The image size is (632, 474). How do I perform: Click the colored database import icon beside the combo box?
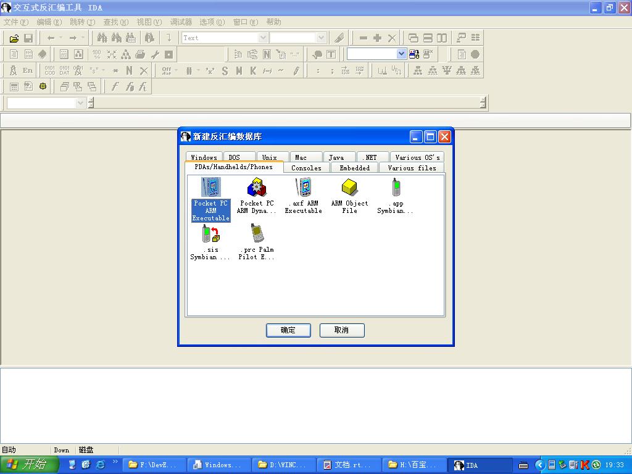414,54
